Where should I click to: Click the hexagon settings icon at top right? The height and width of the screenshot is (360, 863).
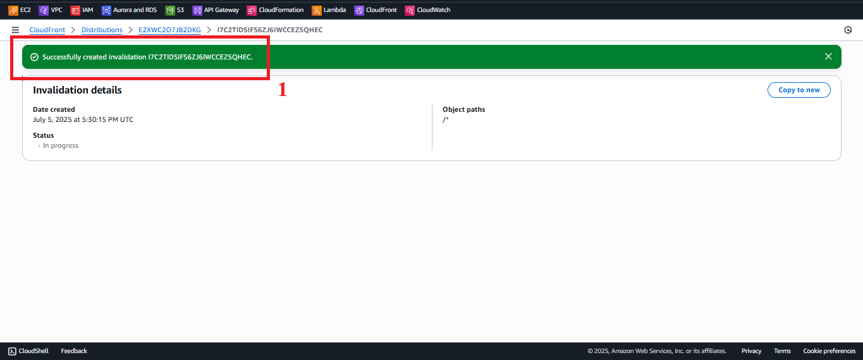coord(848,30)
